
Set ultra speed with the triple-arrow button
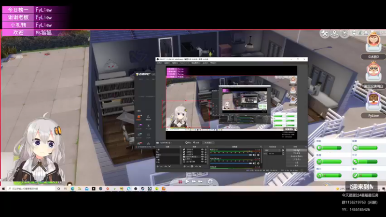point(200,182)
